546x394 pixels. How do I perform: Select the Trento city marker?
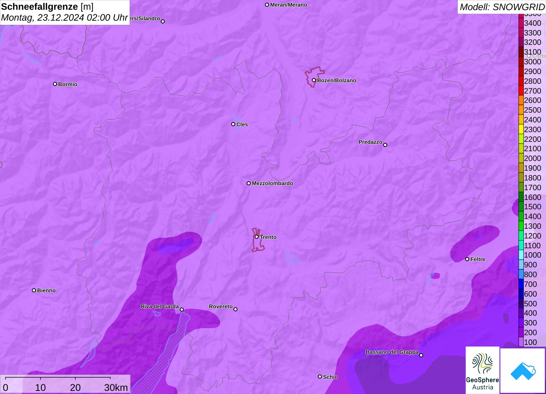[257, 237]
